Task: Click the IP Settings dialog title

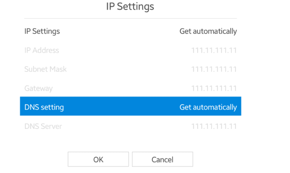Action: pyautogui.click(x=130, y=6)
